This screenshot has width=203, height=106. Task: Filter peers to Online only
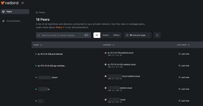(x=106, y=35)
